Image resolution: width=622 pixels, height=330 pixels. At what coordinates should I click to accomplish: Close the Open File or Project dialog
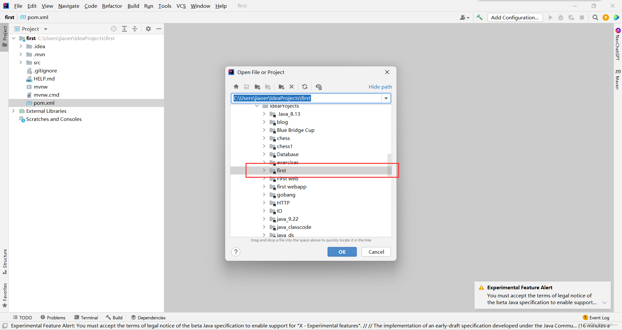[x=387, y=72]
